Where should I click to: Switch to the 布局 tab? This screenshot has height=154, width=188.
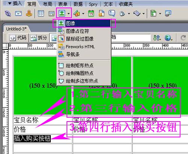pyautogui.click(x=47, y=4)
